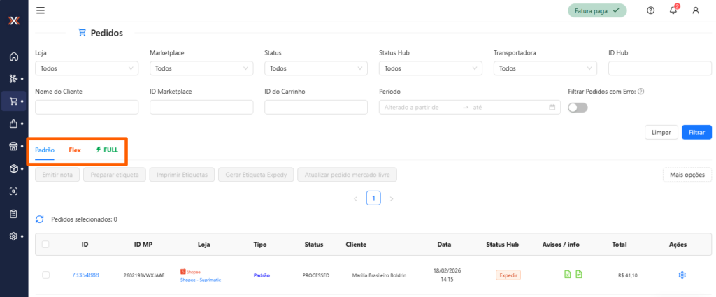Expand the Loja dropdown
716x297 pixels.
[x=87, y=68]
